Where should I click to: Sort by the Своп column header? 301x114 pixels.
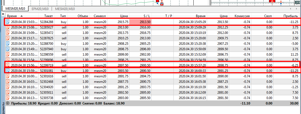[x=262, y=16]
